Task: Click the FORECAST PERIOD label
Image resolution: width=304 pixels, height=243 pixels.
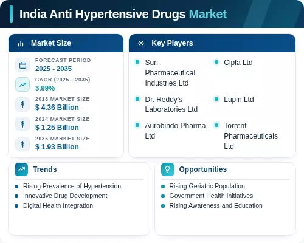Action: (x=63, y=60)
